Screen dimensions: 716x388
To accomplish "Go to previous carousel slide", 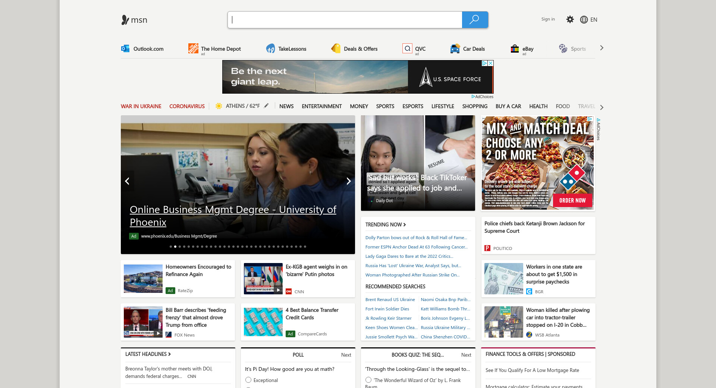I will pyautogui.click(x=128, y=181).
